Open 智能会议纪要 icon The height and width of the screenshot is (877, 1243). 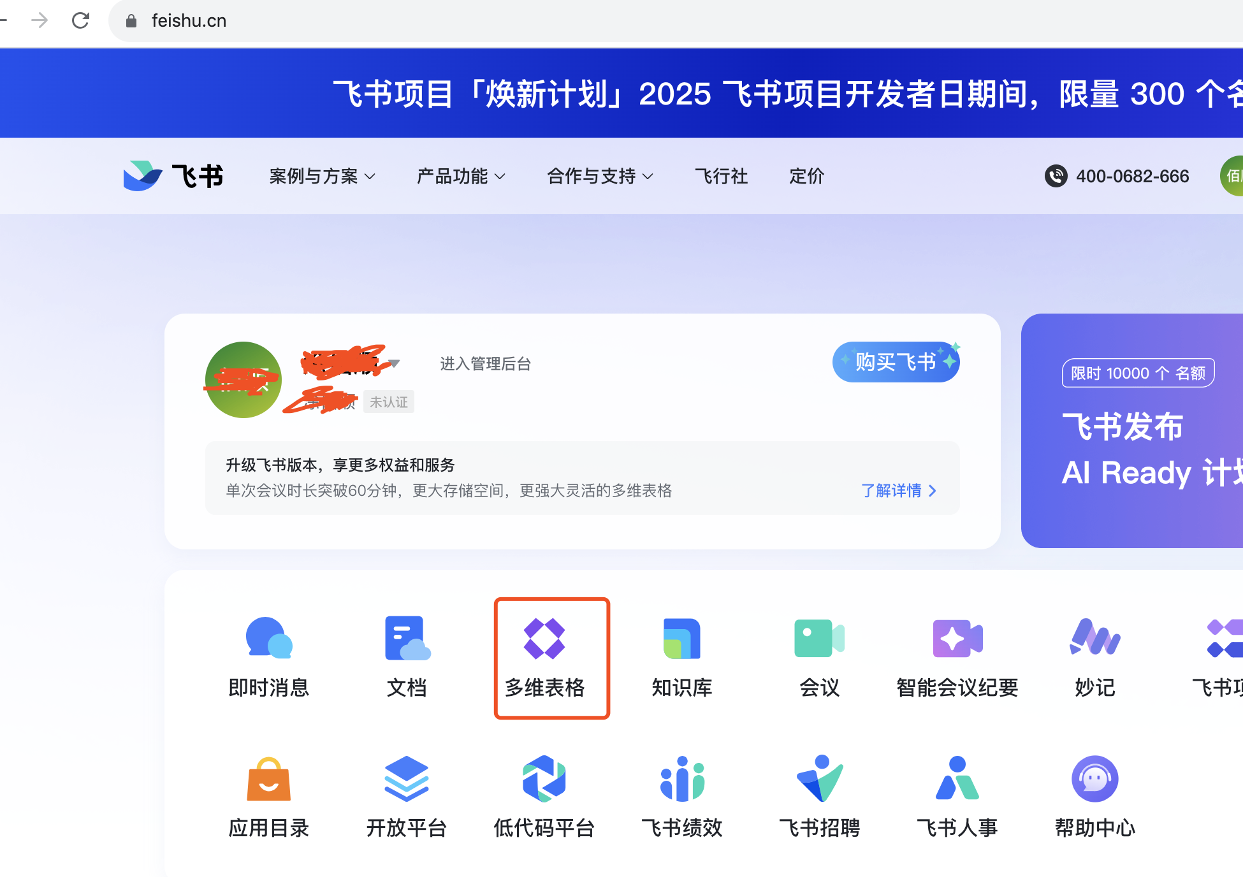pos(957,638)
